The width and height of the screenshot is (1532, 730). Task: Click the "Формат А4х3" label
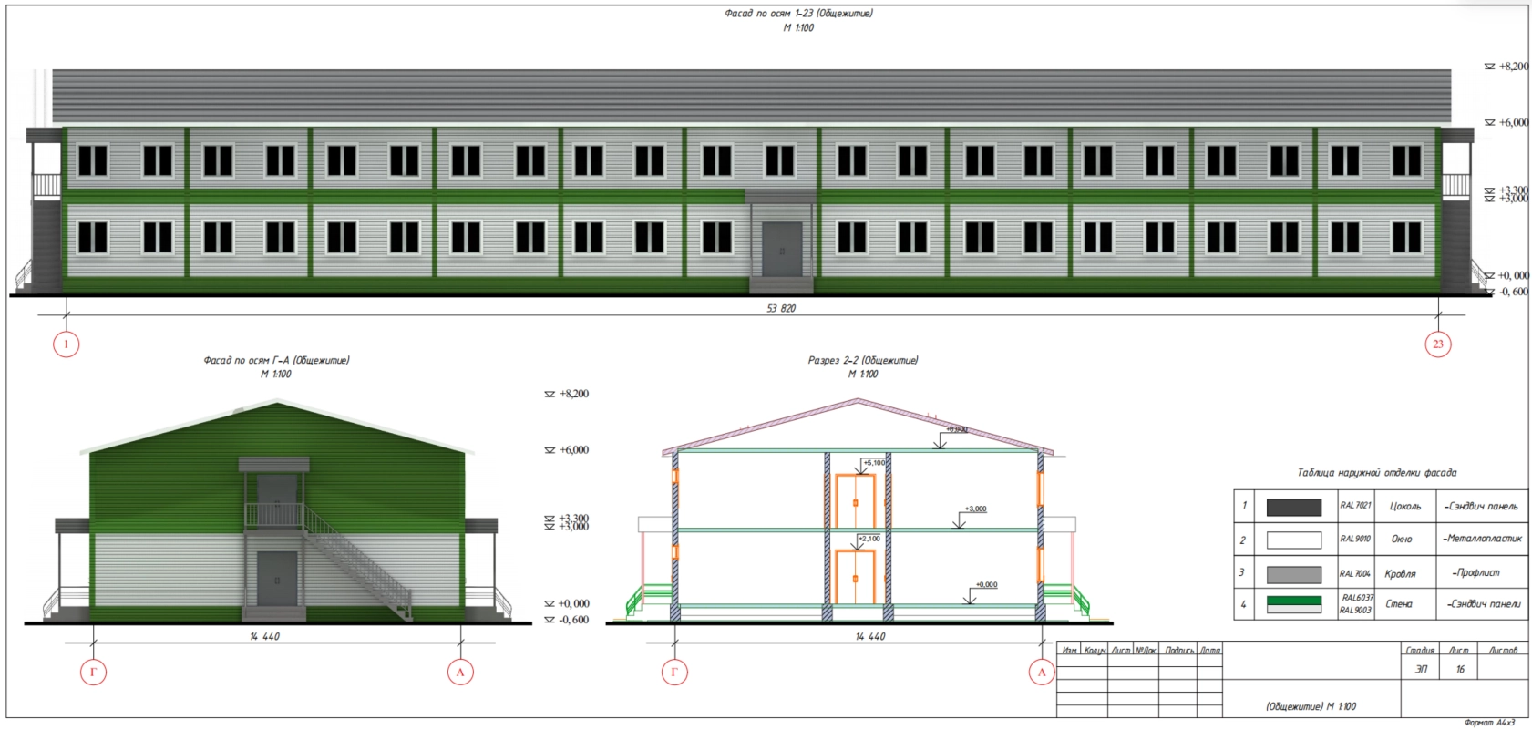click(x=1489, y=723)
